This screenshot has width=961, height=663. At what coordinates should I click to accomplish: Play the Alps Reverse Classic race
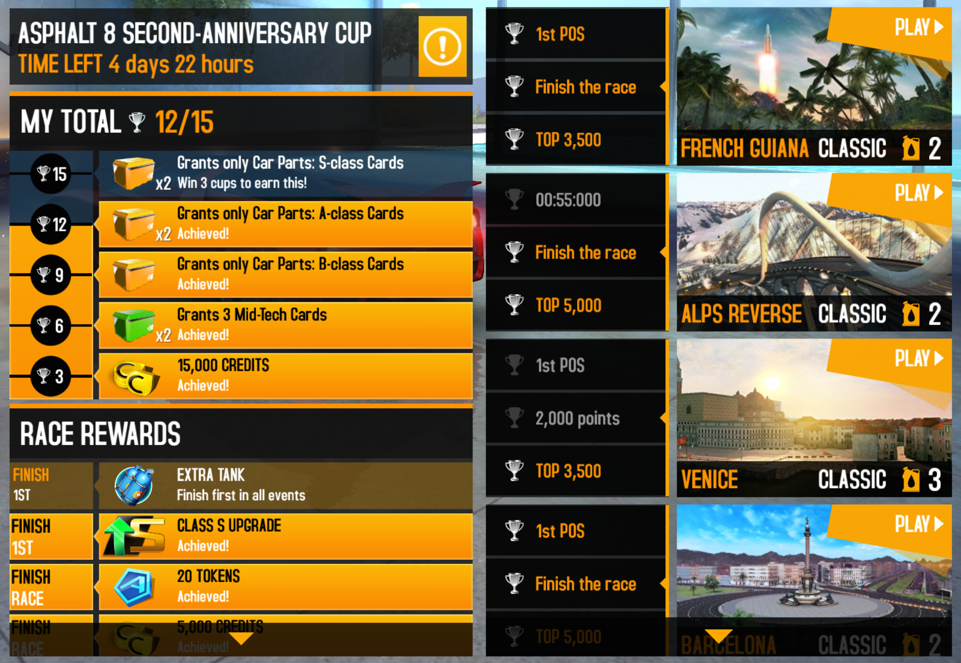point(919,192)
